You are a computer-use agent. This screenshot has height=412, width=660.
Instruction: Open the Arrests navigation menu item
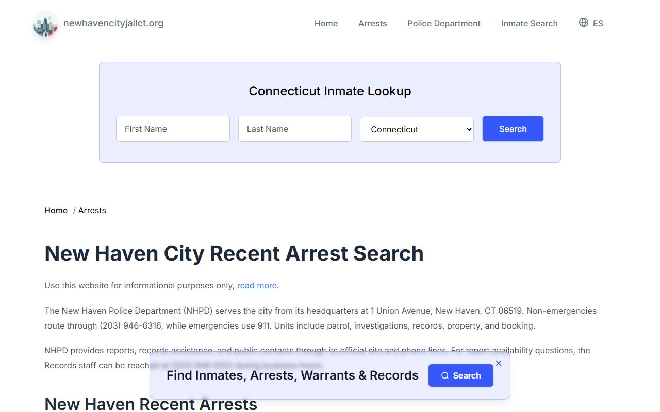[373, 23]
